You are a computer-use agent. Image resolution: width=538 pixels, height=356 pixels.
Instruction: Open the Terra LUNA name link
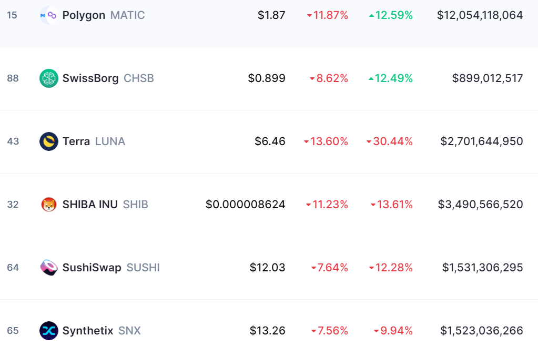(x=94, y=141)
